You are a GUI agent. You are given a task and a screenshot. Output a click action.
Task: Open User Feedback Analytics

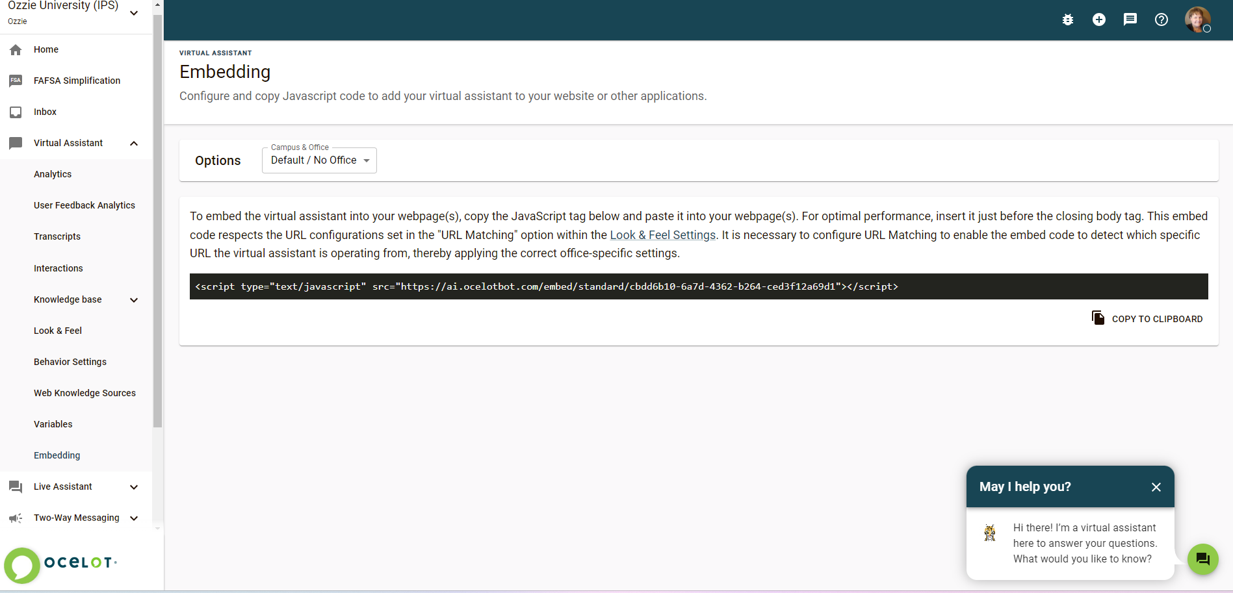click(x=84, y=205)
